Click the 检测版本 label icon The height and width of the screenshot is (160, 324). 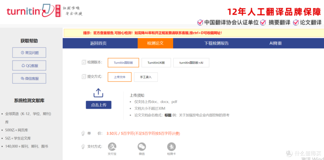[x=84, y=62]
